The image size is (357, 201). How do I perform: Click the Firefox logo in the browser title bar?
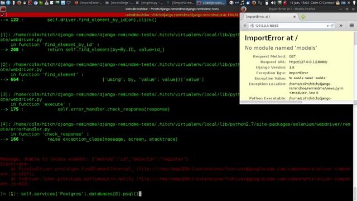[x=244, y=9]
